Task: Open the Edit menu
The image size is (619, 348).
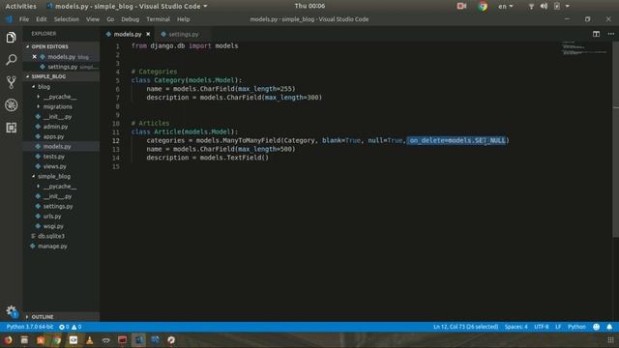Action: (41, 19)
